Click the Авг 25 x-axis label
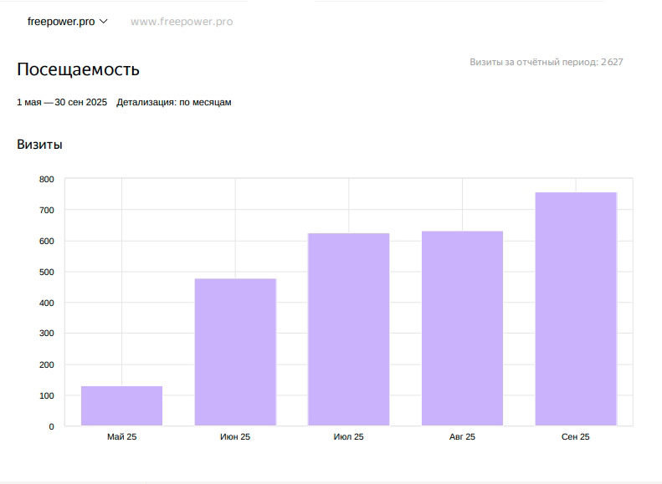662x484 pixels. click(462, 437)
